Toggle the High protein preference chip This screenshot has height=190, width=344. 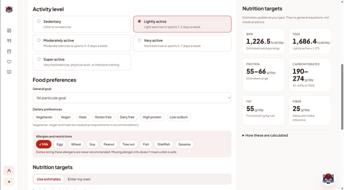click(152, 117)
